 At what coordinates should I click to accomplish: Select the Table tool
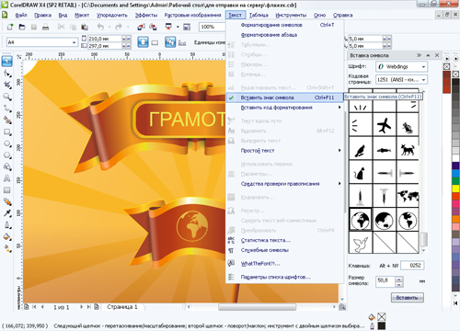coord(7,190)
